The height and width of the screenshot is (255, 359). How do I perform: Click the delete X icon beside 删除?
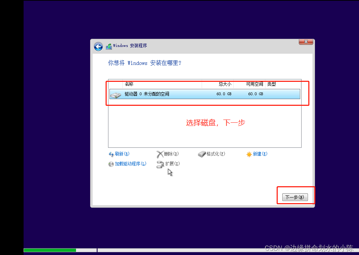tap(160, 154)
